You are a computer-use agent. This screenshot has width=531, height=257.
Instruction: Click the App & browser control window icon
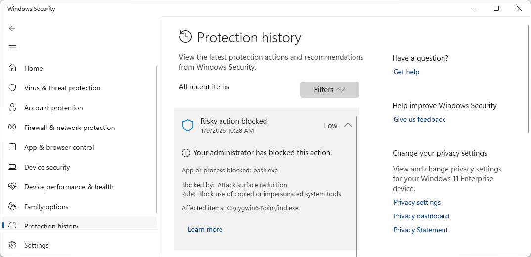click(x=12, y=147)
